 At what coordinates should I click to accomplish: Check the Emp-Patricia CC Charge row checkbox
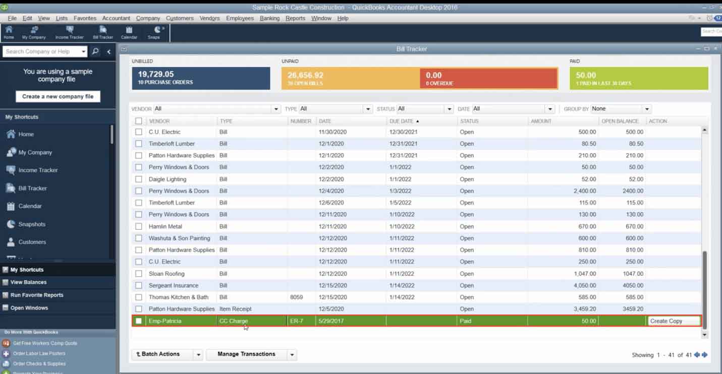139,321
